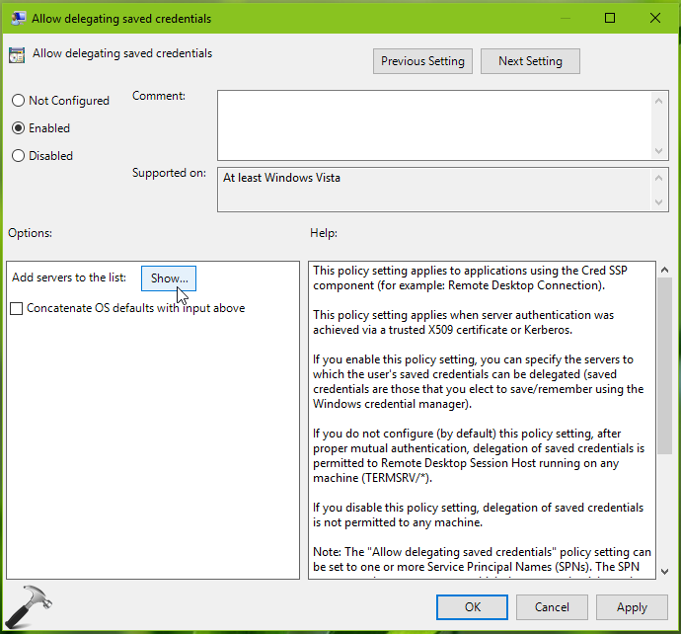Go to Previous Setting

coord(422,61)
